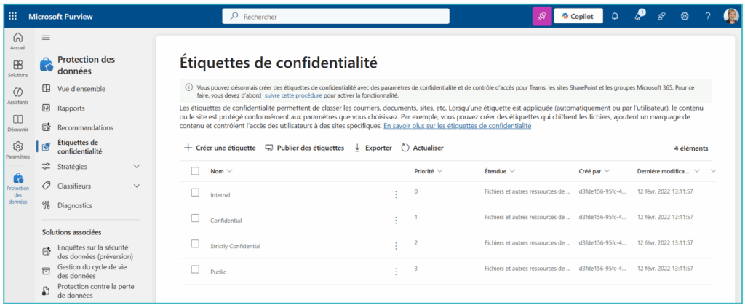Open the column options chevron at far right
This screenshot has width=745, height=305.
pos(713,171)
